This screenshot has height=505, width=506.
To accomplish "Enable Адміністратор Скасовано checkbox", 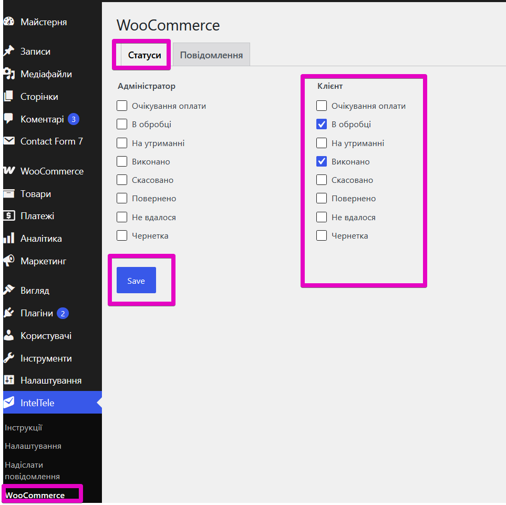I will click(x=122, y=180).
